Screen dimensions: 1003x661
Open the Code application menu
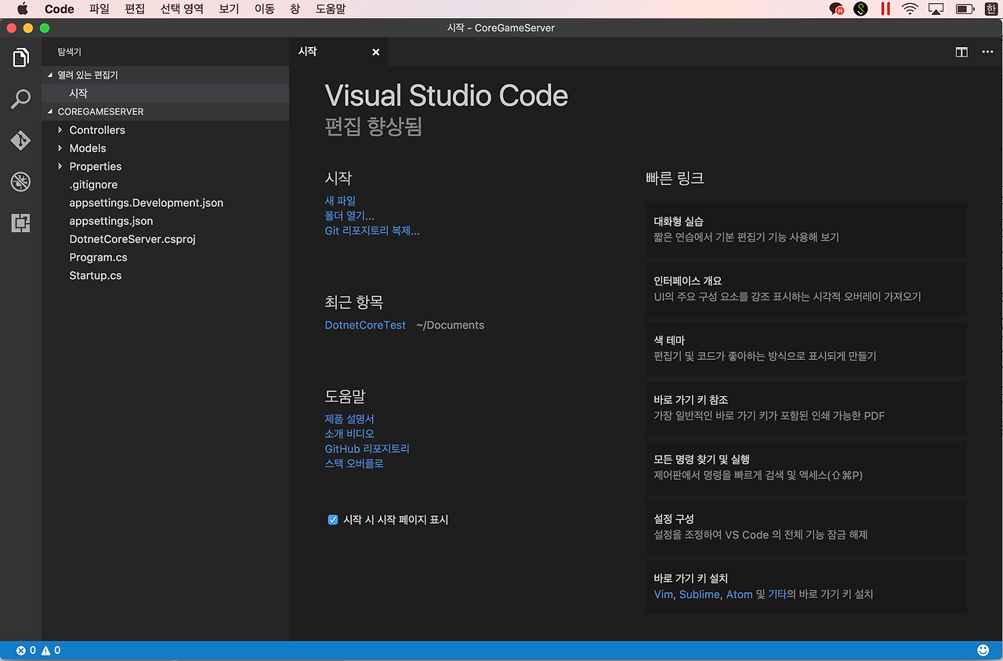[60, 9]
